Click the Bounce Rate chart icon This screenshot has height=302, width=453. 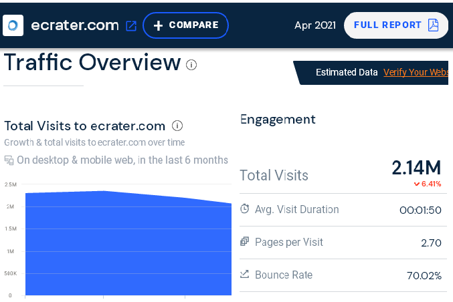tap(244, 274)
